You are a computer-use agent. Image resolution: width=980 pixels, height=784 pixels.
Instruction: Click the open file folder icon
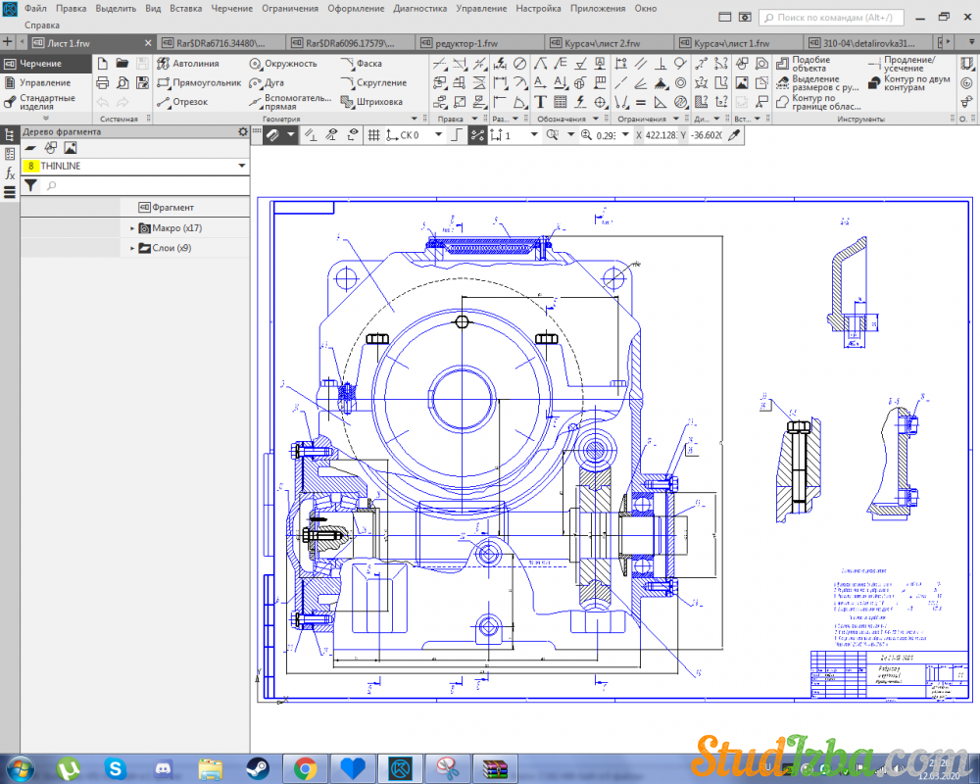point(122,64)
